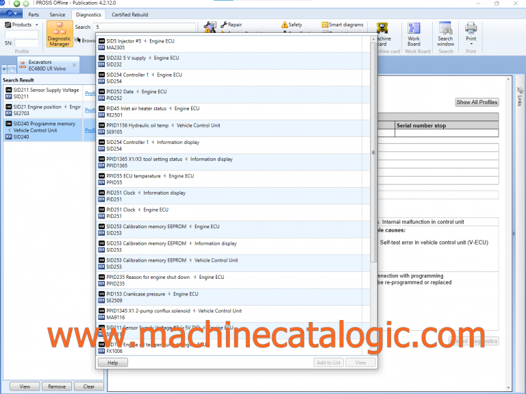Open the blue application menu button
This screenshot has width=526, height=394.
11,14
